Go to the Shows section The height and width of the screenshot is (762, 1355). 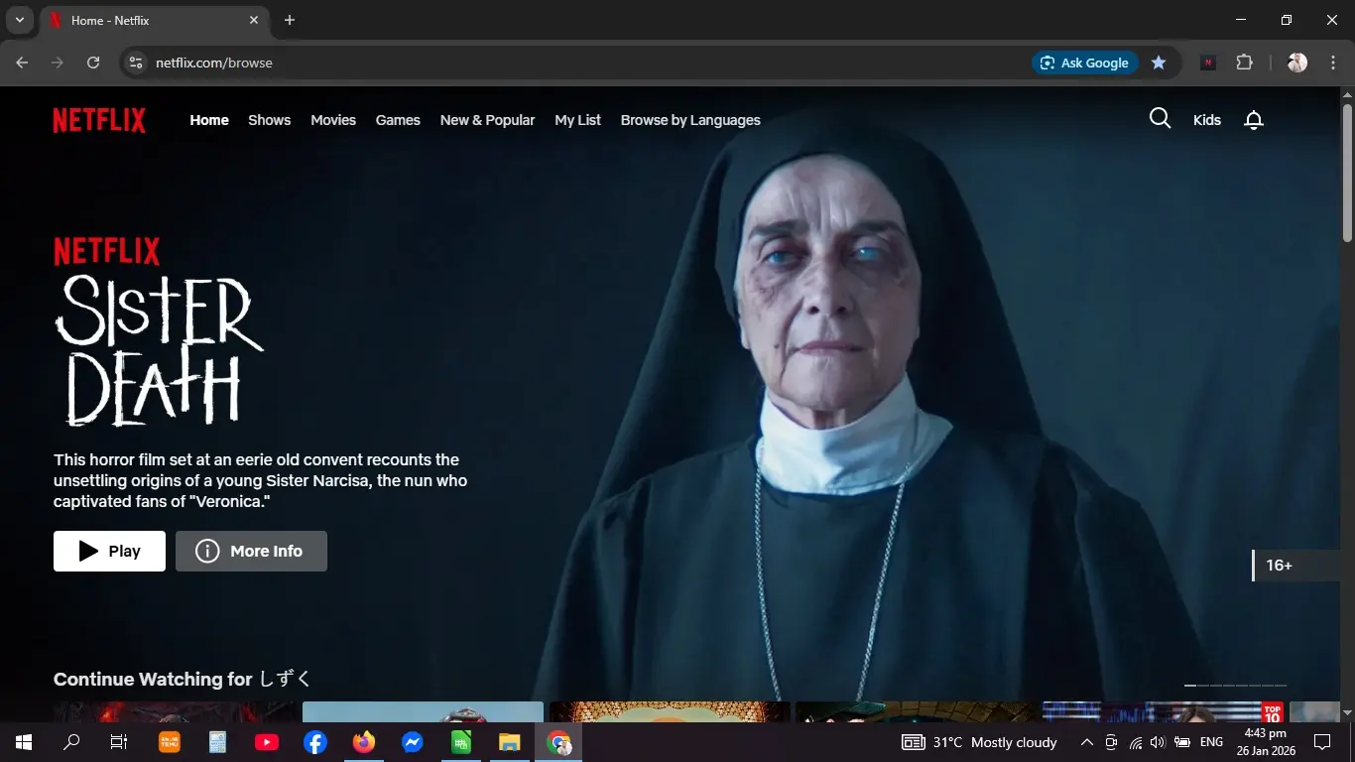click(x=270, y=120)
